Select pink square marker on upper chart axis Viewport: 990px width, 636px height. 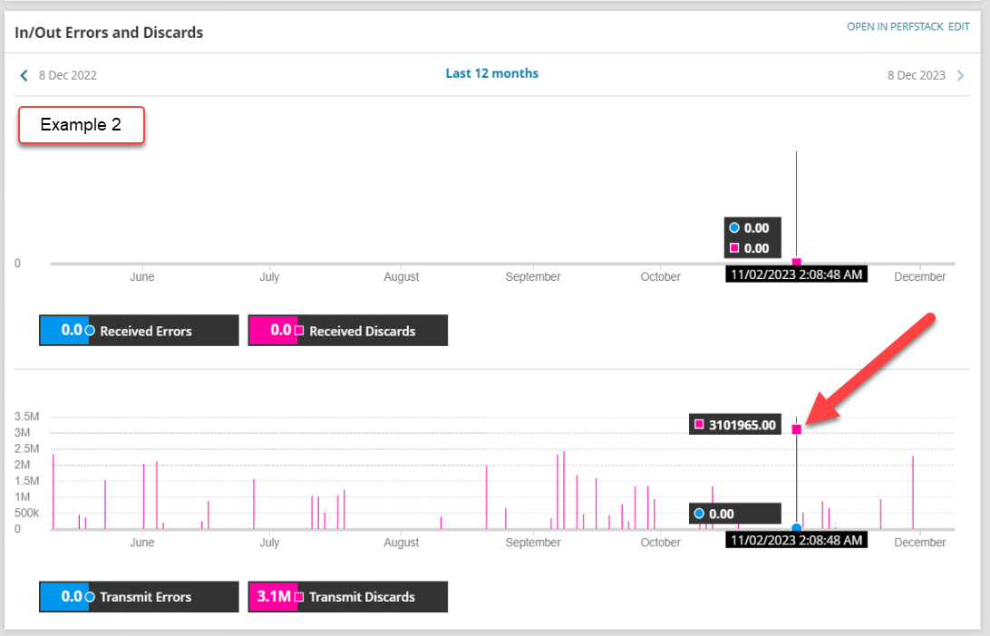point(796,262)
